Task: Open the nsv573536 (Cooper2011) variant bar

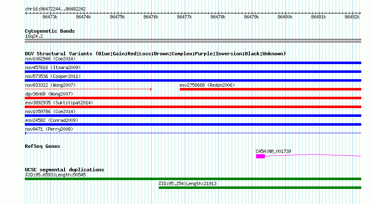Action: coord(193,80)
